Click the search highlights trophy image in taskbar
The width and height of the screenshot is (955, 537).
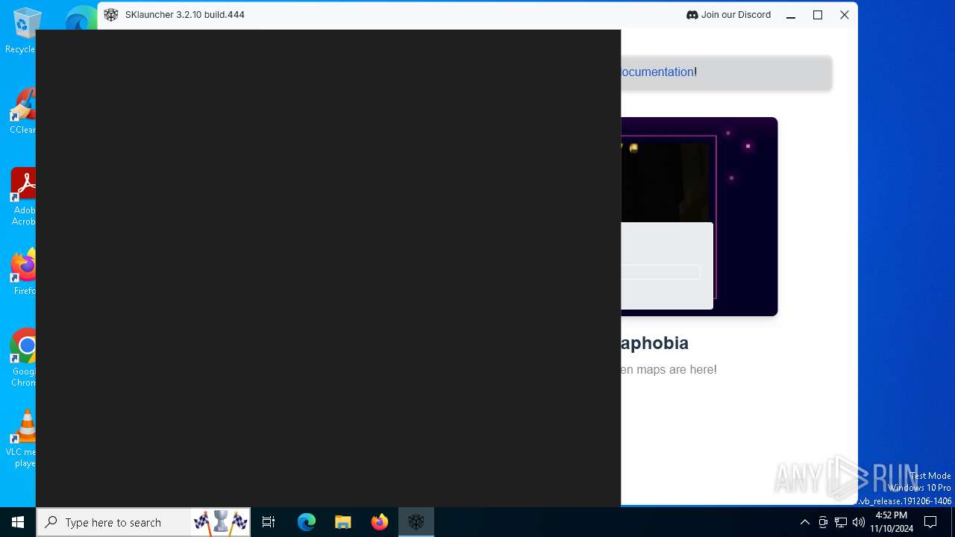coord(221,522)
